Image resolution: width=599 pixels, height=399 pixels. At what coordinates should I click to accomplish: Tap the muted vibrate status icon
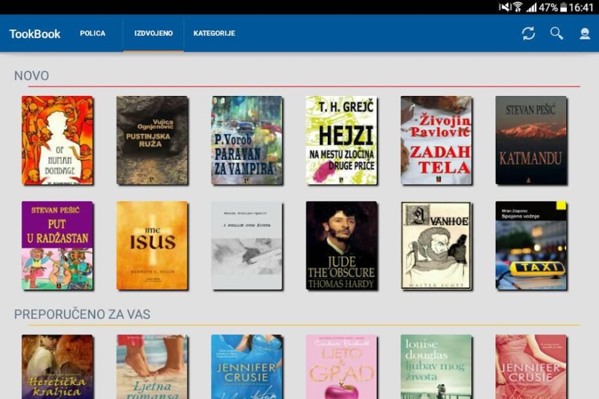505,7
